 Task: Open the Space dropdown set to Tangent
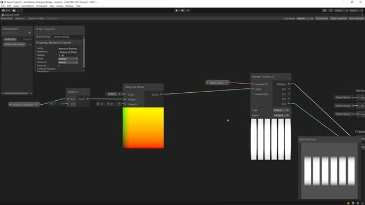point(281,115)
